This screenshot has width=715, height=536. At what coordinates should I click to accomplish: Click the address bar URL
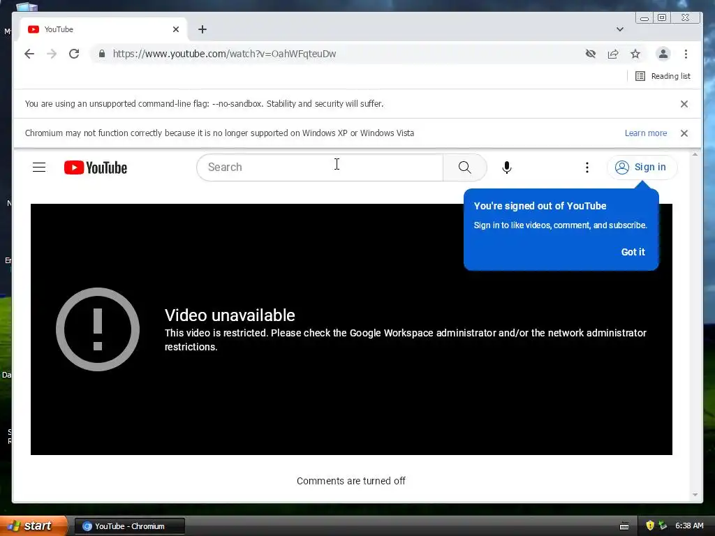[x=224, y=54]
